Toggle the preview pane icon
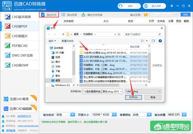The width and height of the screenshot is (193, 134). [x=153, y=41]
